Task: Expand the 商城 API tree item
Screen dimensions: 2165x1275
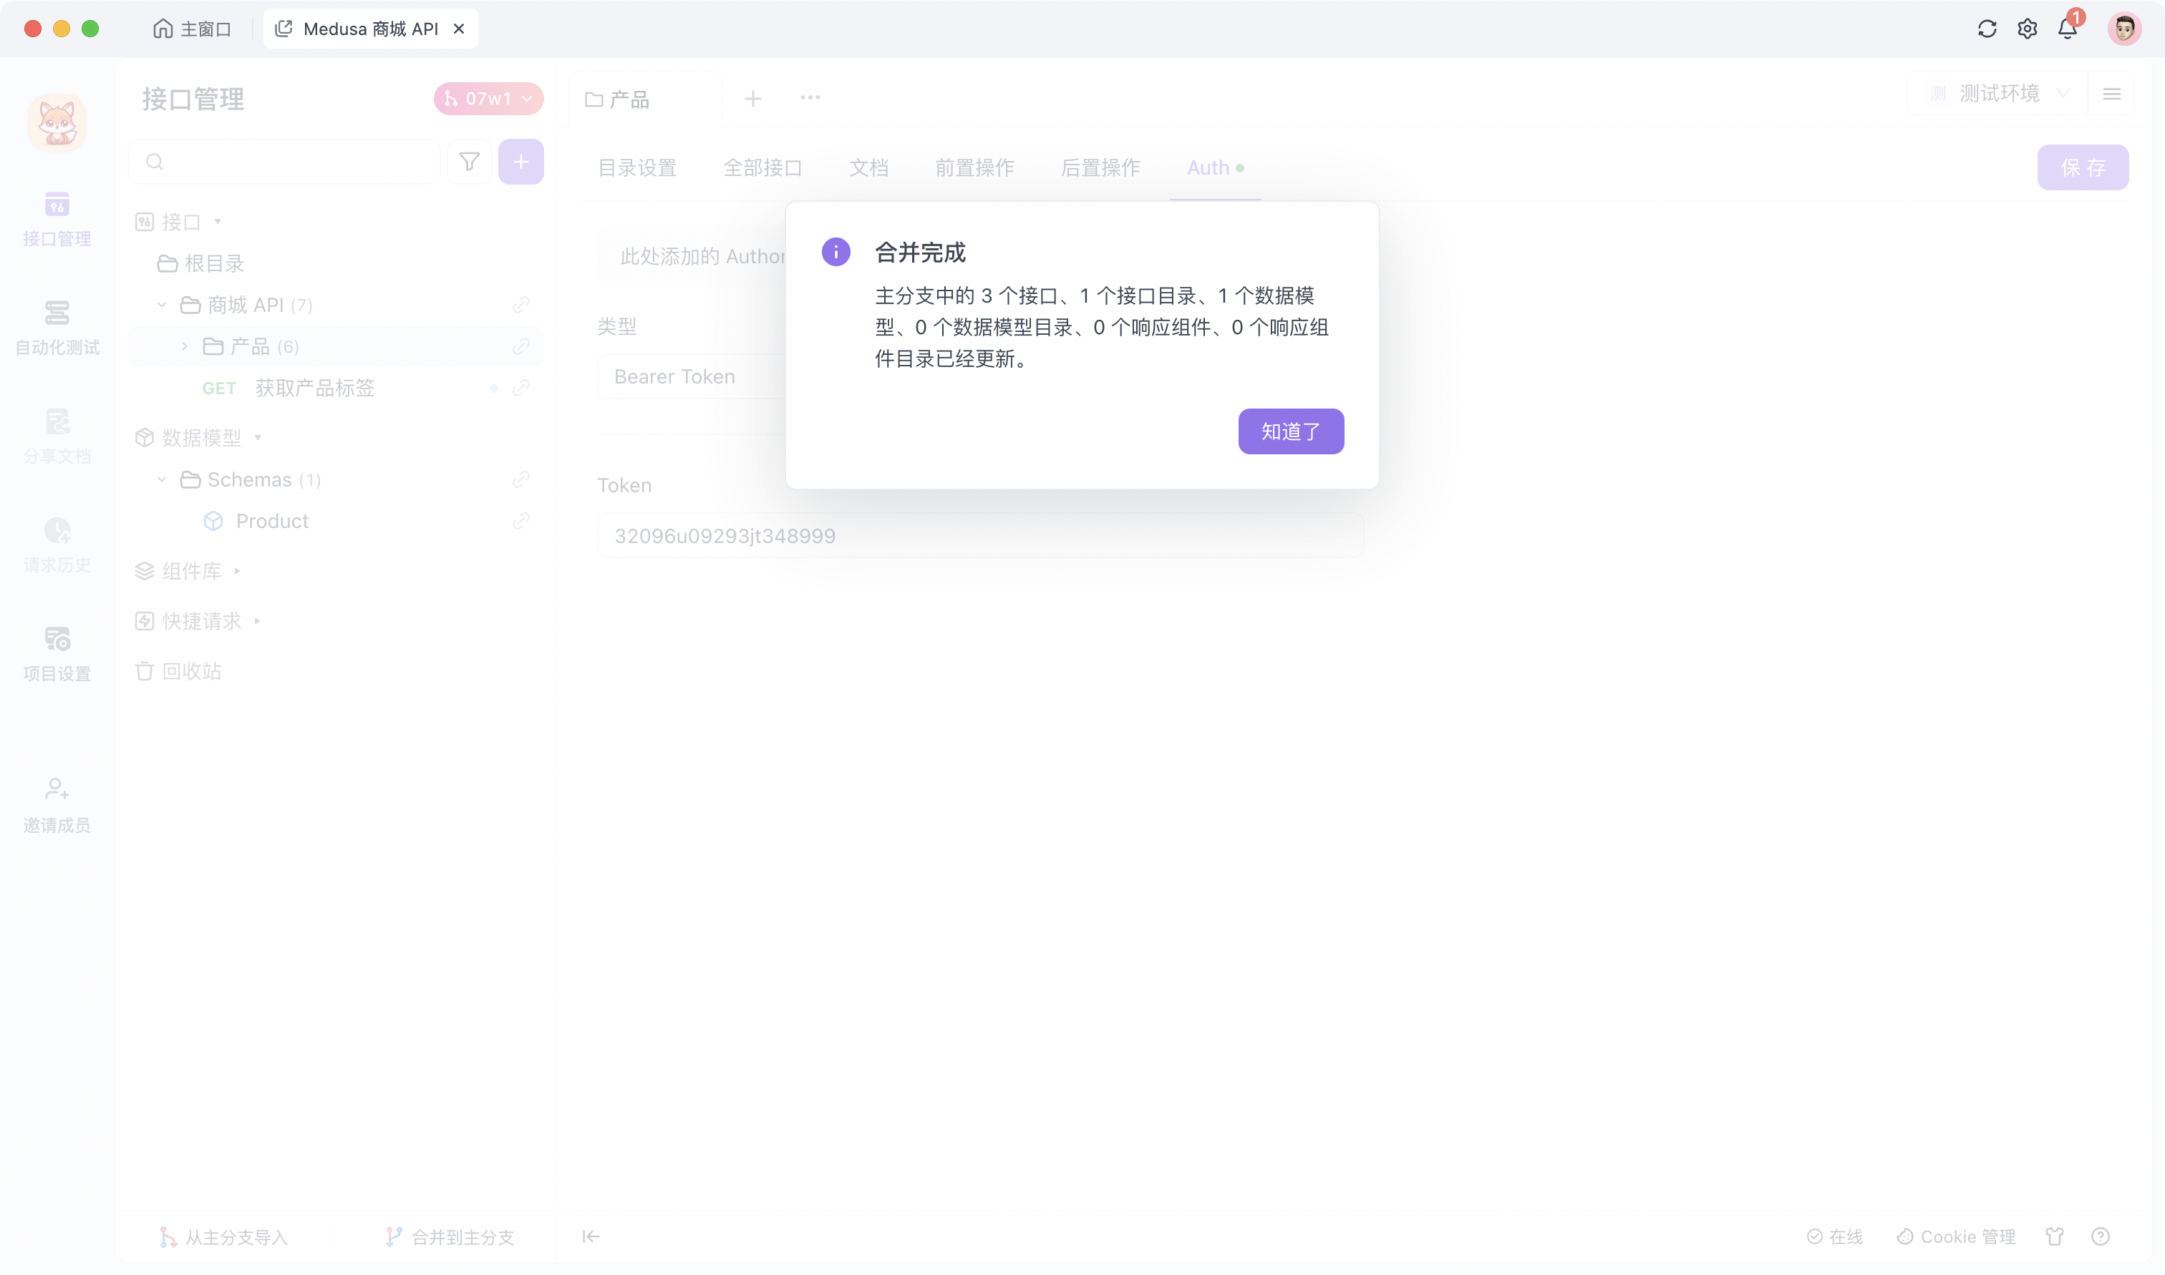Action: click(x=161, y=305)
